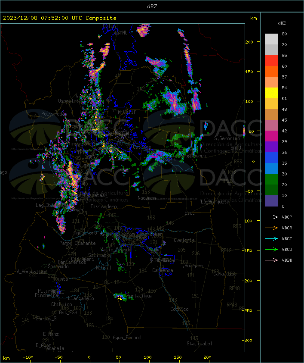
Task: Select the orange 57 dBZ color swatch
Action: (x=271, y=71)
